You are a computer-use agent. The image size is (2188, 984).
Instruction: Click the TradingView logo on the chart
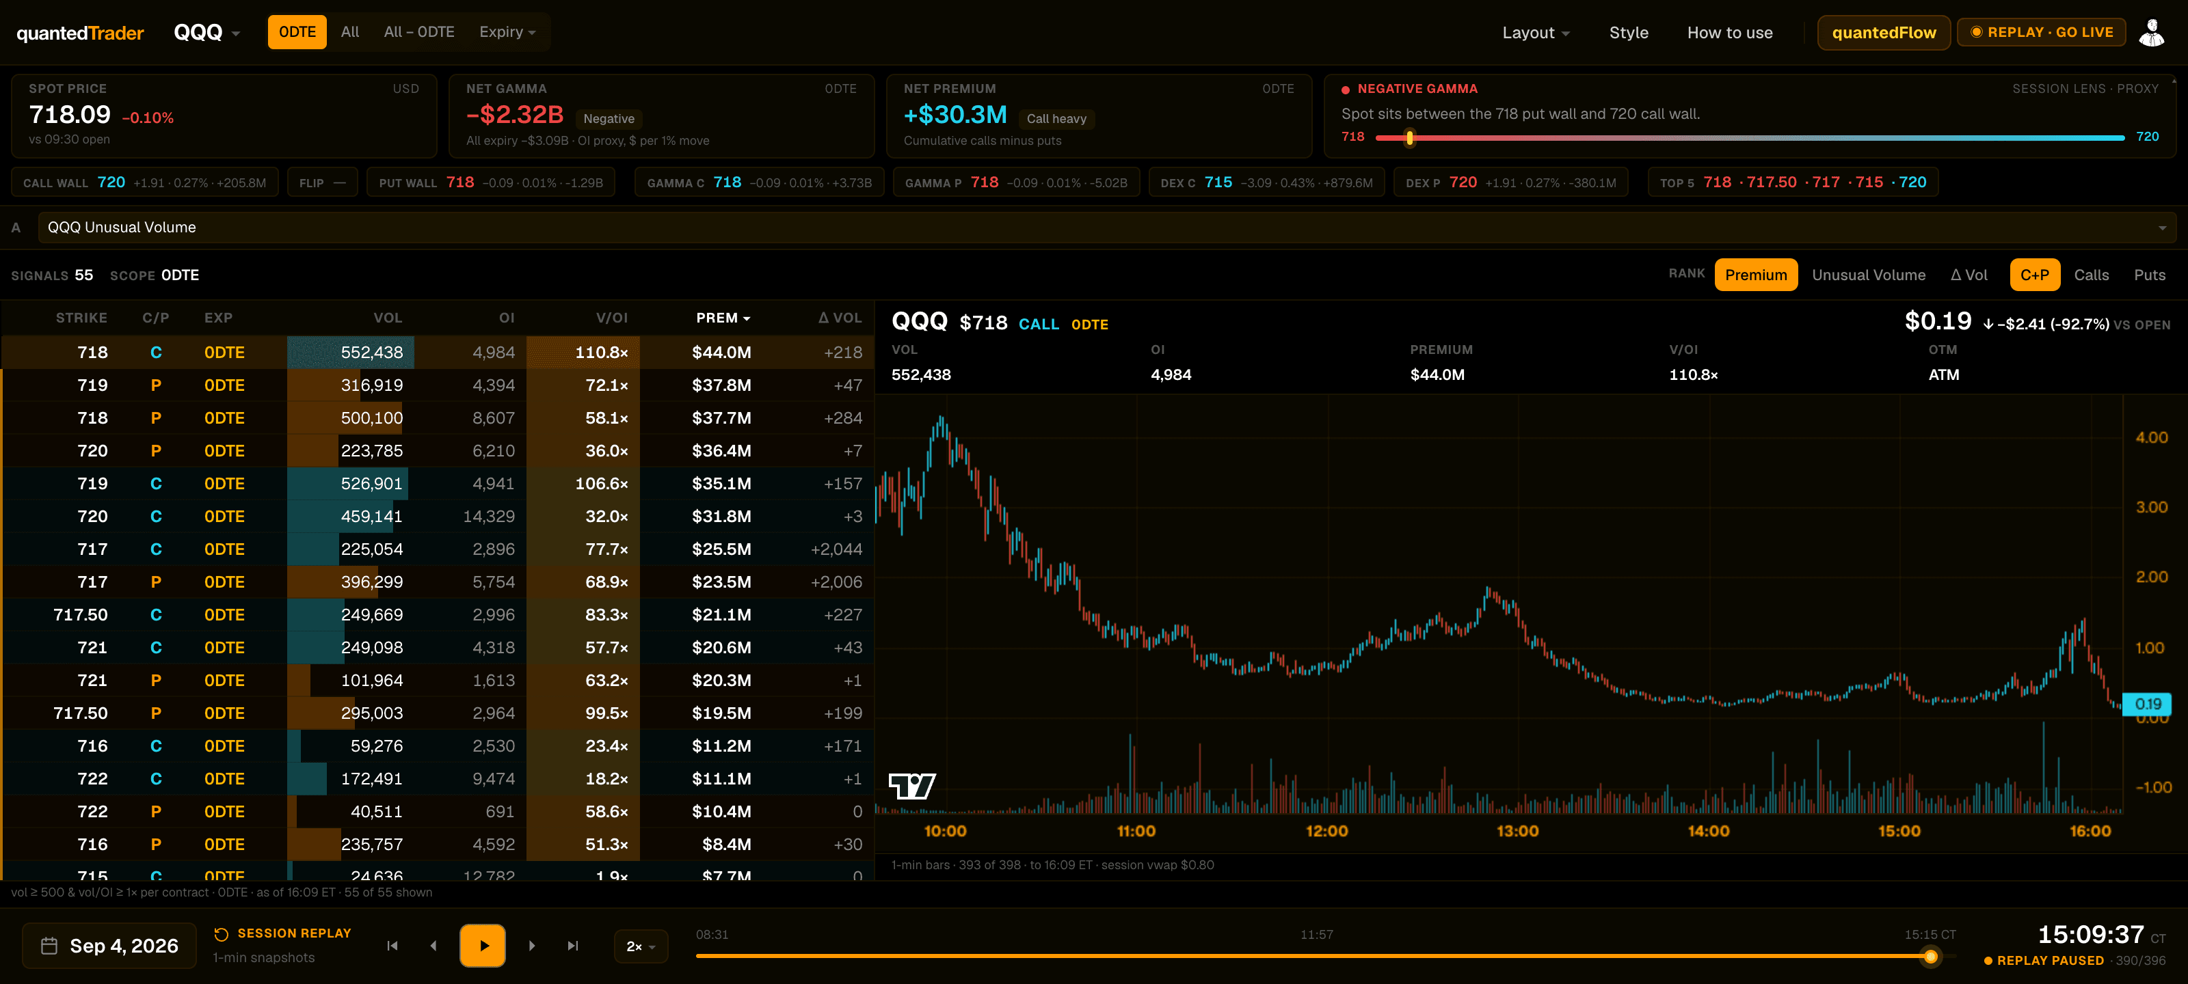click(x=911, y=787)
